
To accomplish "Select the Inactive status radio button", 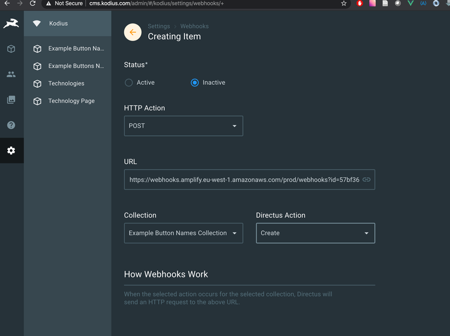I will pyautogui.click(x=195, y=83).
